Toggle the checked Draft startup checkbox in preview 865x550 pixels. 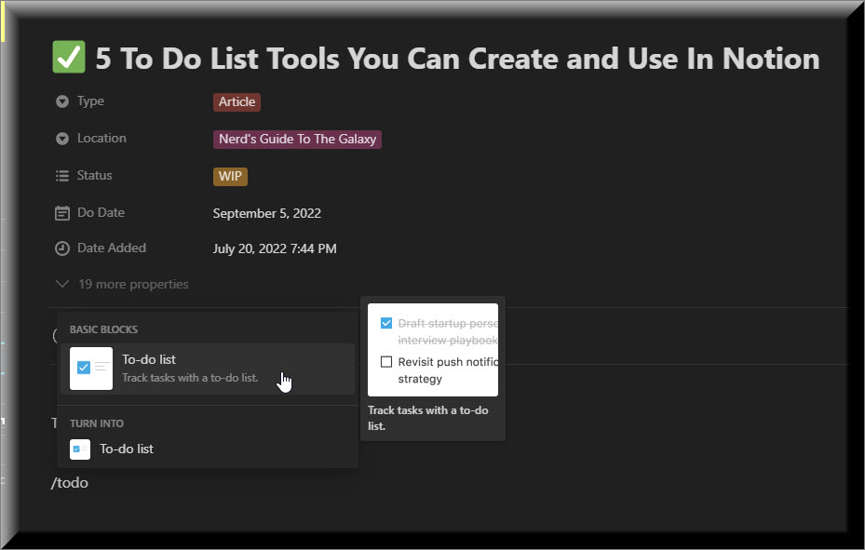coord(386,323)
